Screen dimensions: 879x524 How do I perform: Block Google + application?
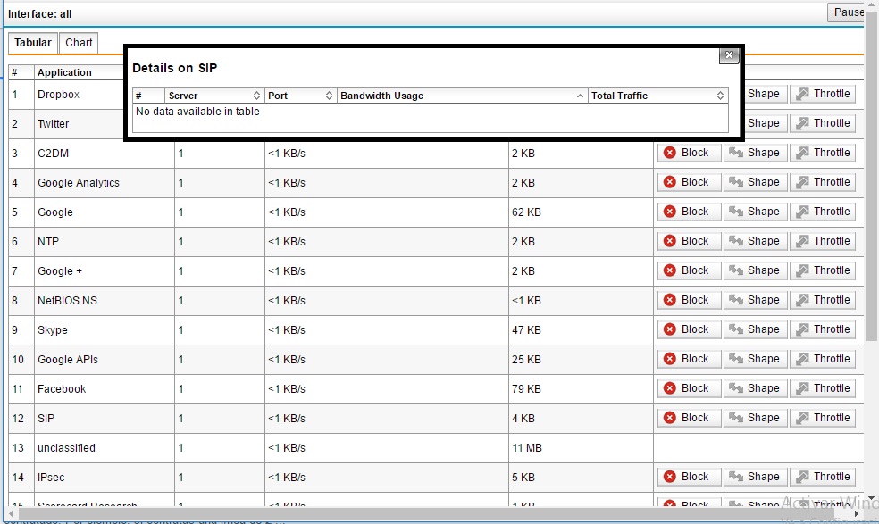pyautogui.click(x=689, y=270)
